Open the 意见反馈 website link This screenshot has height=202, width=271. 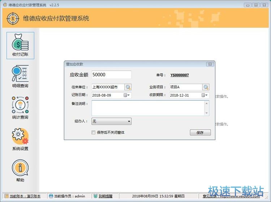231,196
